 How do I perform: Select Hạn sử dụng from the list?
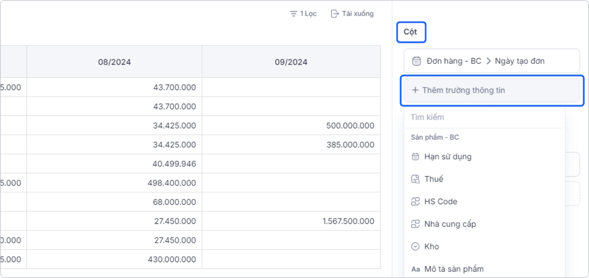click(x=485, y=157)
